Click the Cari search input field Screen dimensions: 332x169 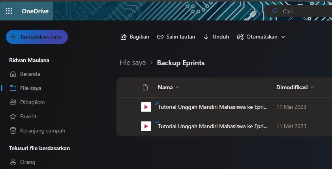tap(304, 11)
